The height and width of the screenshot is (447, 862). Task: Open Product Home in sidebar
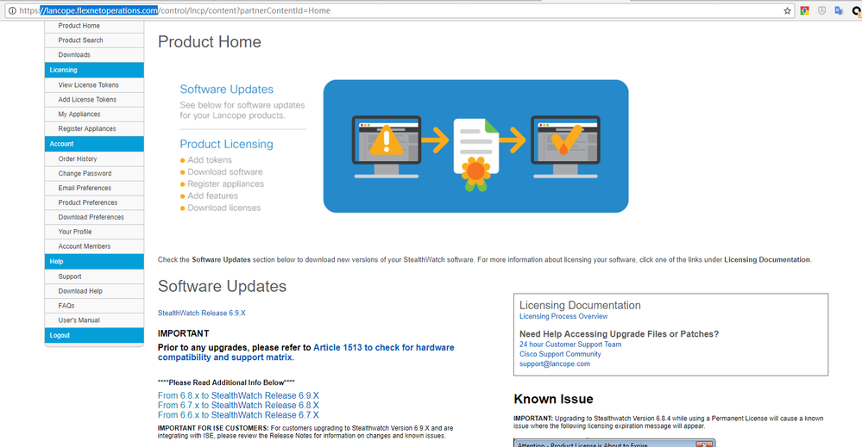(94, 26)
